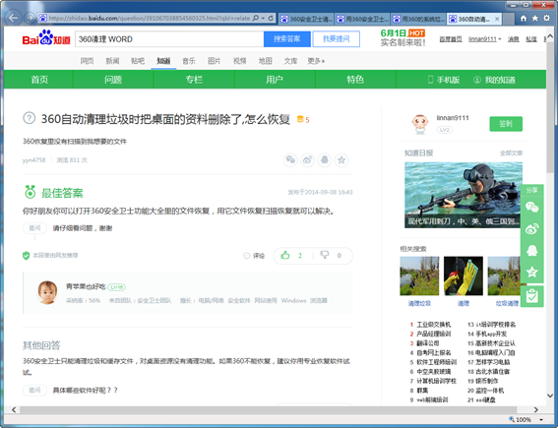Click the 我要提问 button
Viewport: 558px width, 428px height.
click(x=336, y=39)
